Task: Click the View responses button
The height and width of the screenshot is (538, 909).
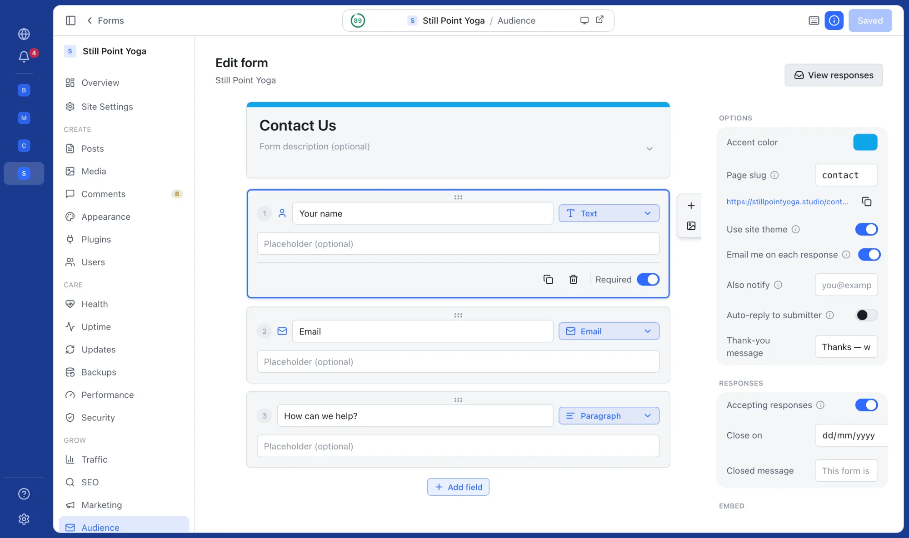Action: point(834,75)
